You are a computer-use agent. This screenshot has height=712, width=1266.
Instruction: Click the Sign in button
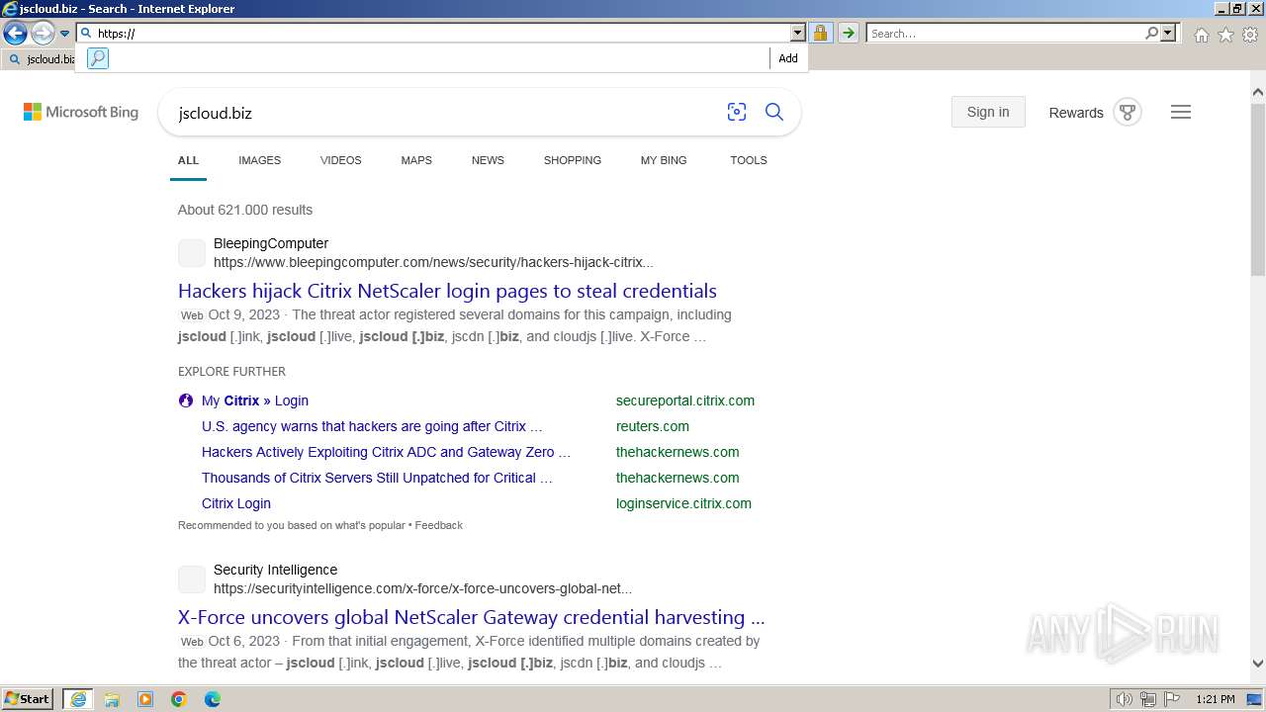[x=988, y=112]
